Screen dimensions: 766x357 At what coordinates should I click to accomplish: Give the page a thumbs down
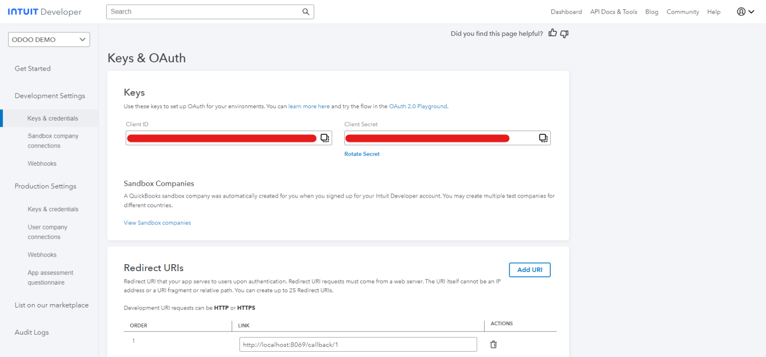click(564, 34)
